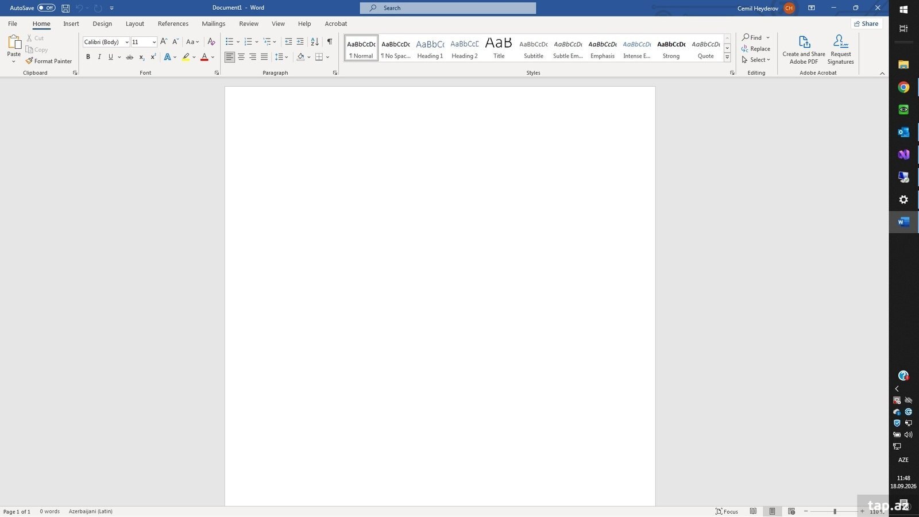The width and height of the screenshot is (919, 517).
Task: Click the Format Painter brush icon
Action: (x=29, y=61)
